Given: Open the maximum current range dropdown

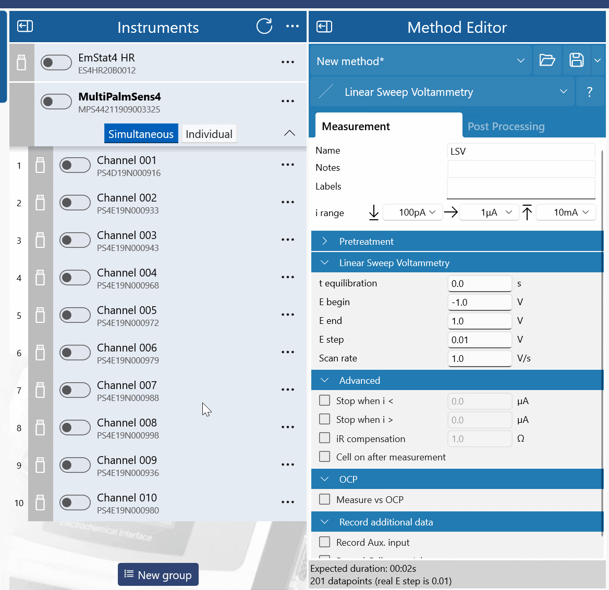Looking at the screenshot, I should click(x=566, y=212).
